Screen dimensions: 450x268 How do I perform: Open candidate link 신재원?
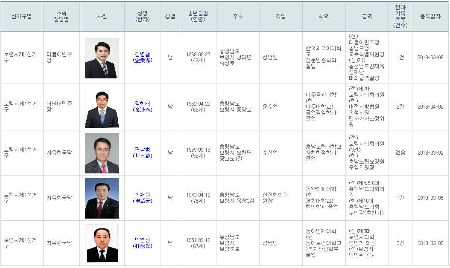point(142,198)
